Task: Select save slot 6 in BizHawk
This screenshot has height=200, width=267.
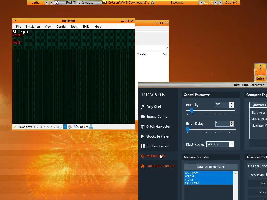Action: (51, 127)
